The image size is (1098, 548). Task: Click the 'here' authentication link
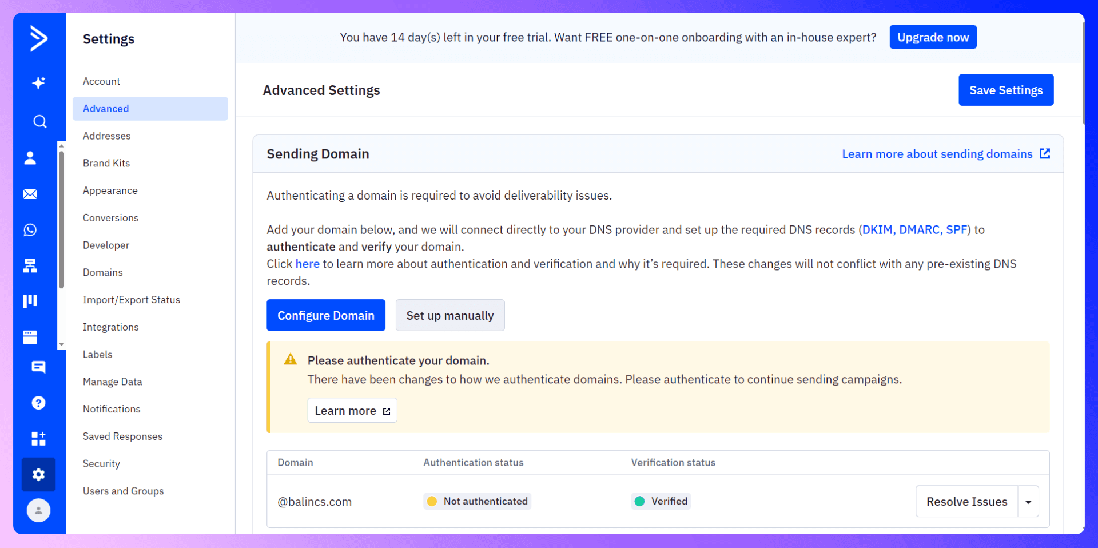click(307, 264)
